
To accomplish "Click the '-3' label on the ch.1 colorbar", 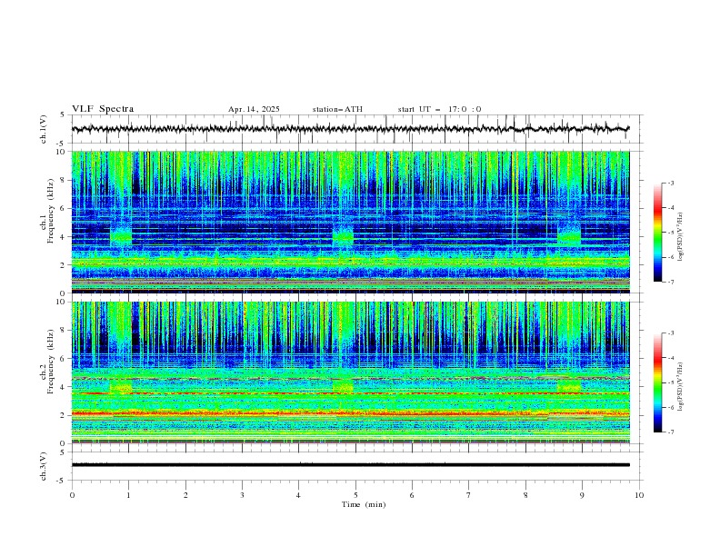I will click(670, 183).
